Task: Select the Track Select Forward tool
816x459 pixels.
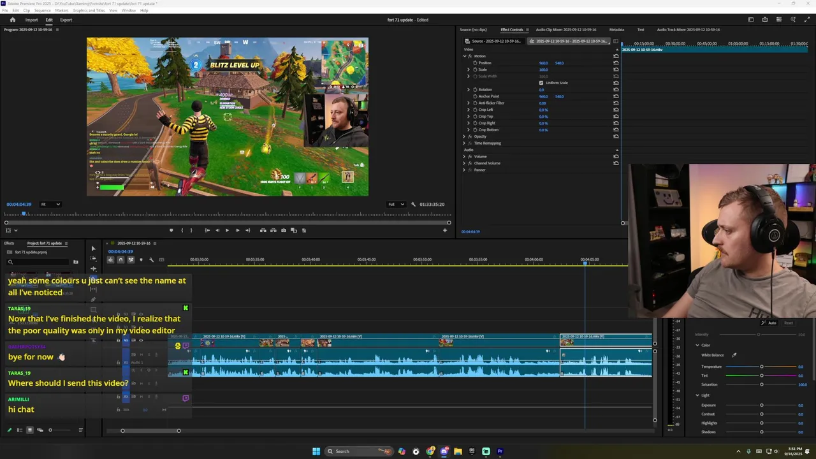Action: point(93,259)
